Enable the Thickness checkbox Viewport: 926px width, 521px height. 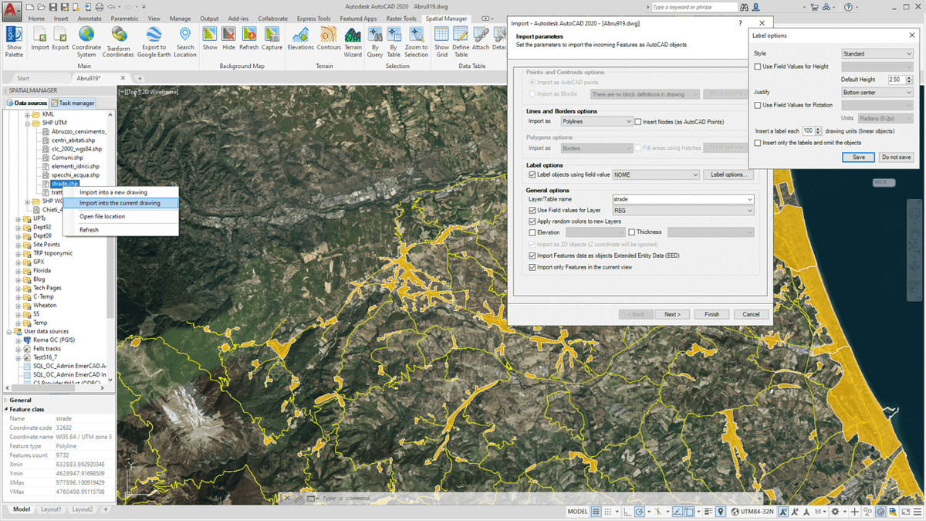[632, 232]
